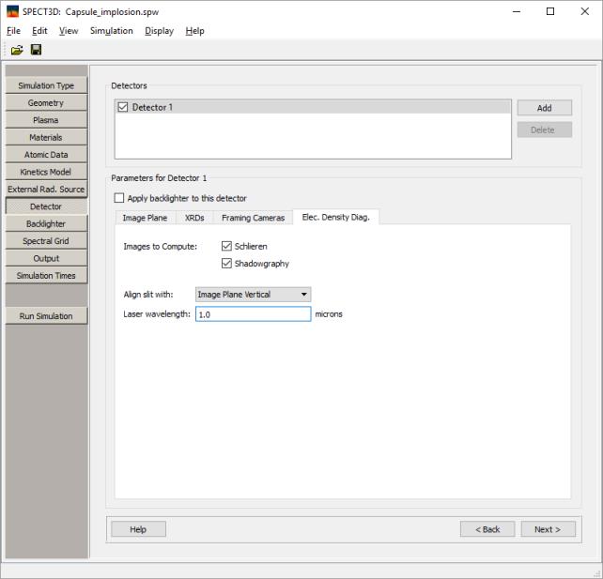Open the Simulation menu
This screenshot has height=579, width=603.
coord(111,31)
